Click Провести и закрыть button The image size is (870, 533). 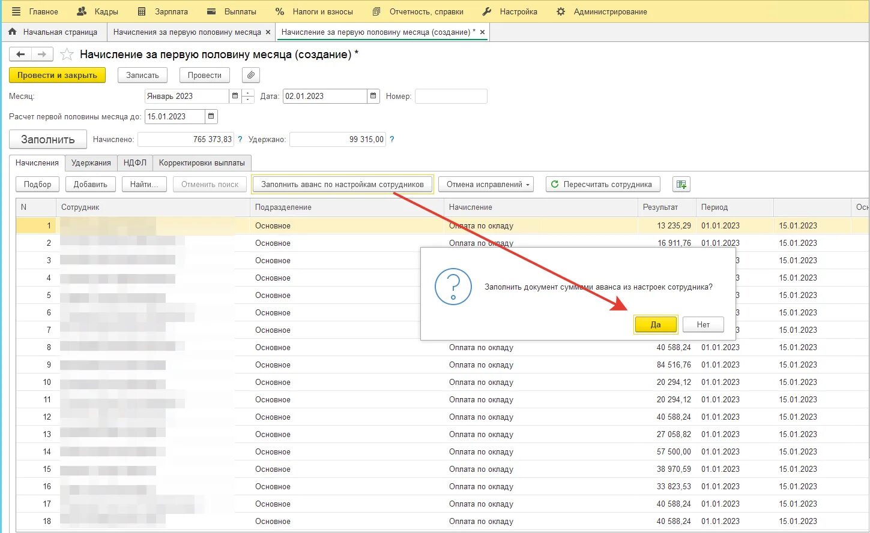57,75
